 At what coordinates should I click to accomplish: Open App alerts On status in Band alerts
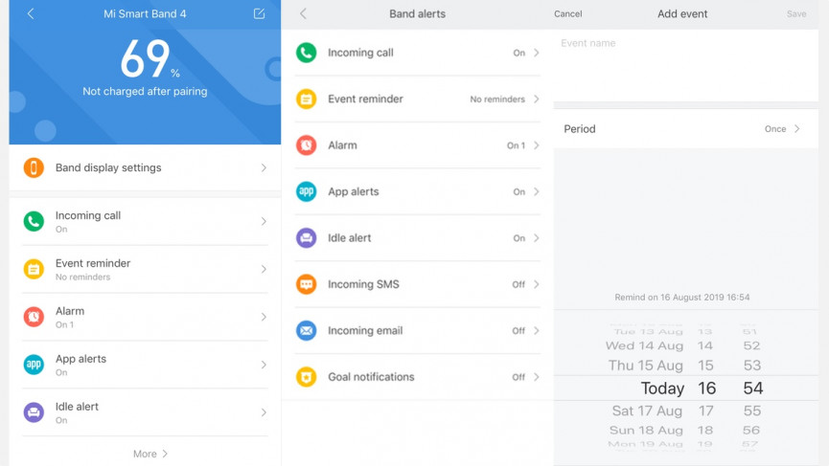tap(519, 191)
